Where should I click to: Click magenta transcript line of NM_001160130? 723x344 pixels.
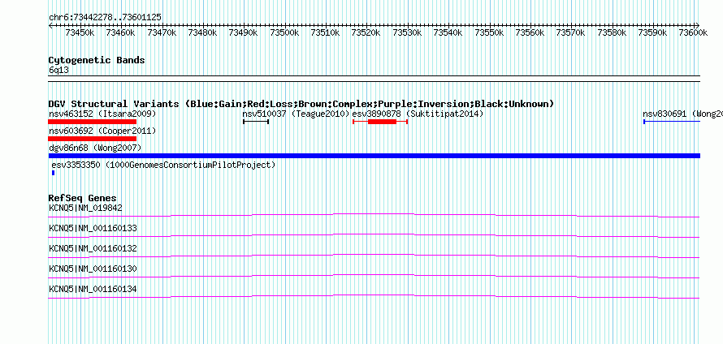(374, 277)
